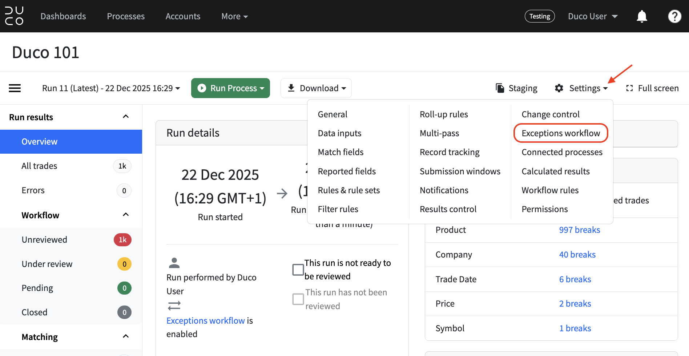
Task: Go to Processes
Action: [126, 16]
